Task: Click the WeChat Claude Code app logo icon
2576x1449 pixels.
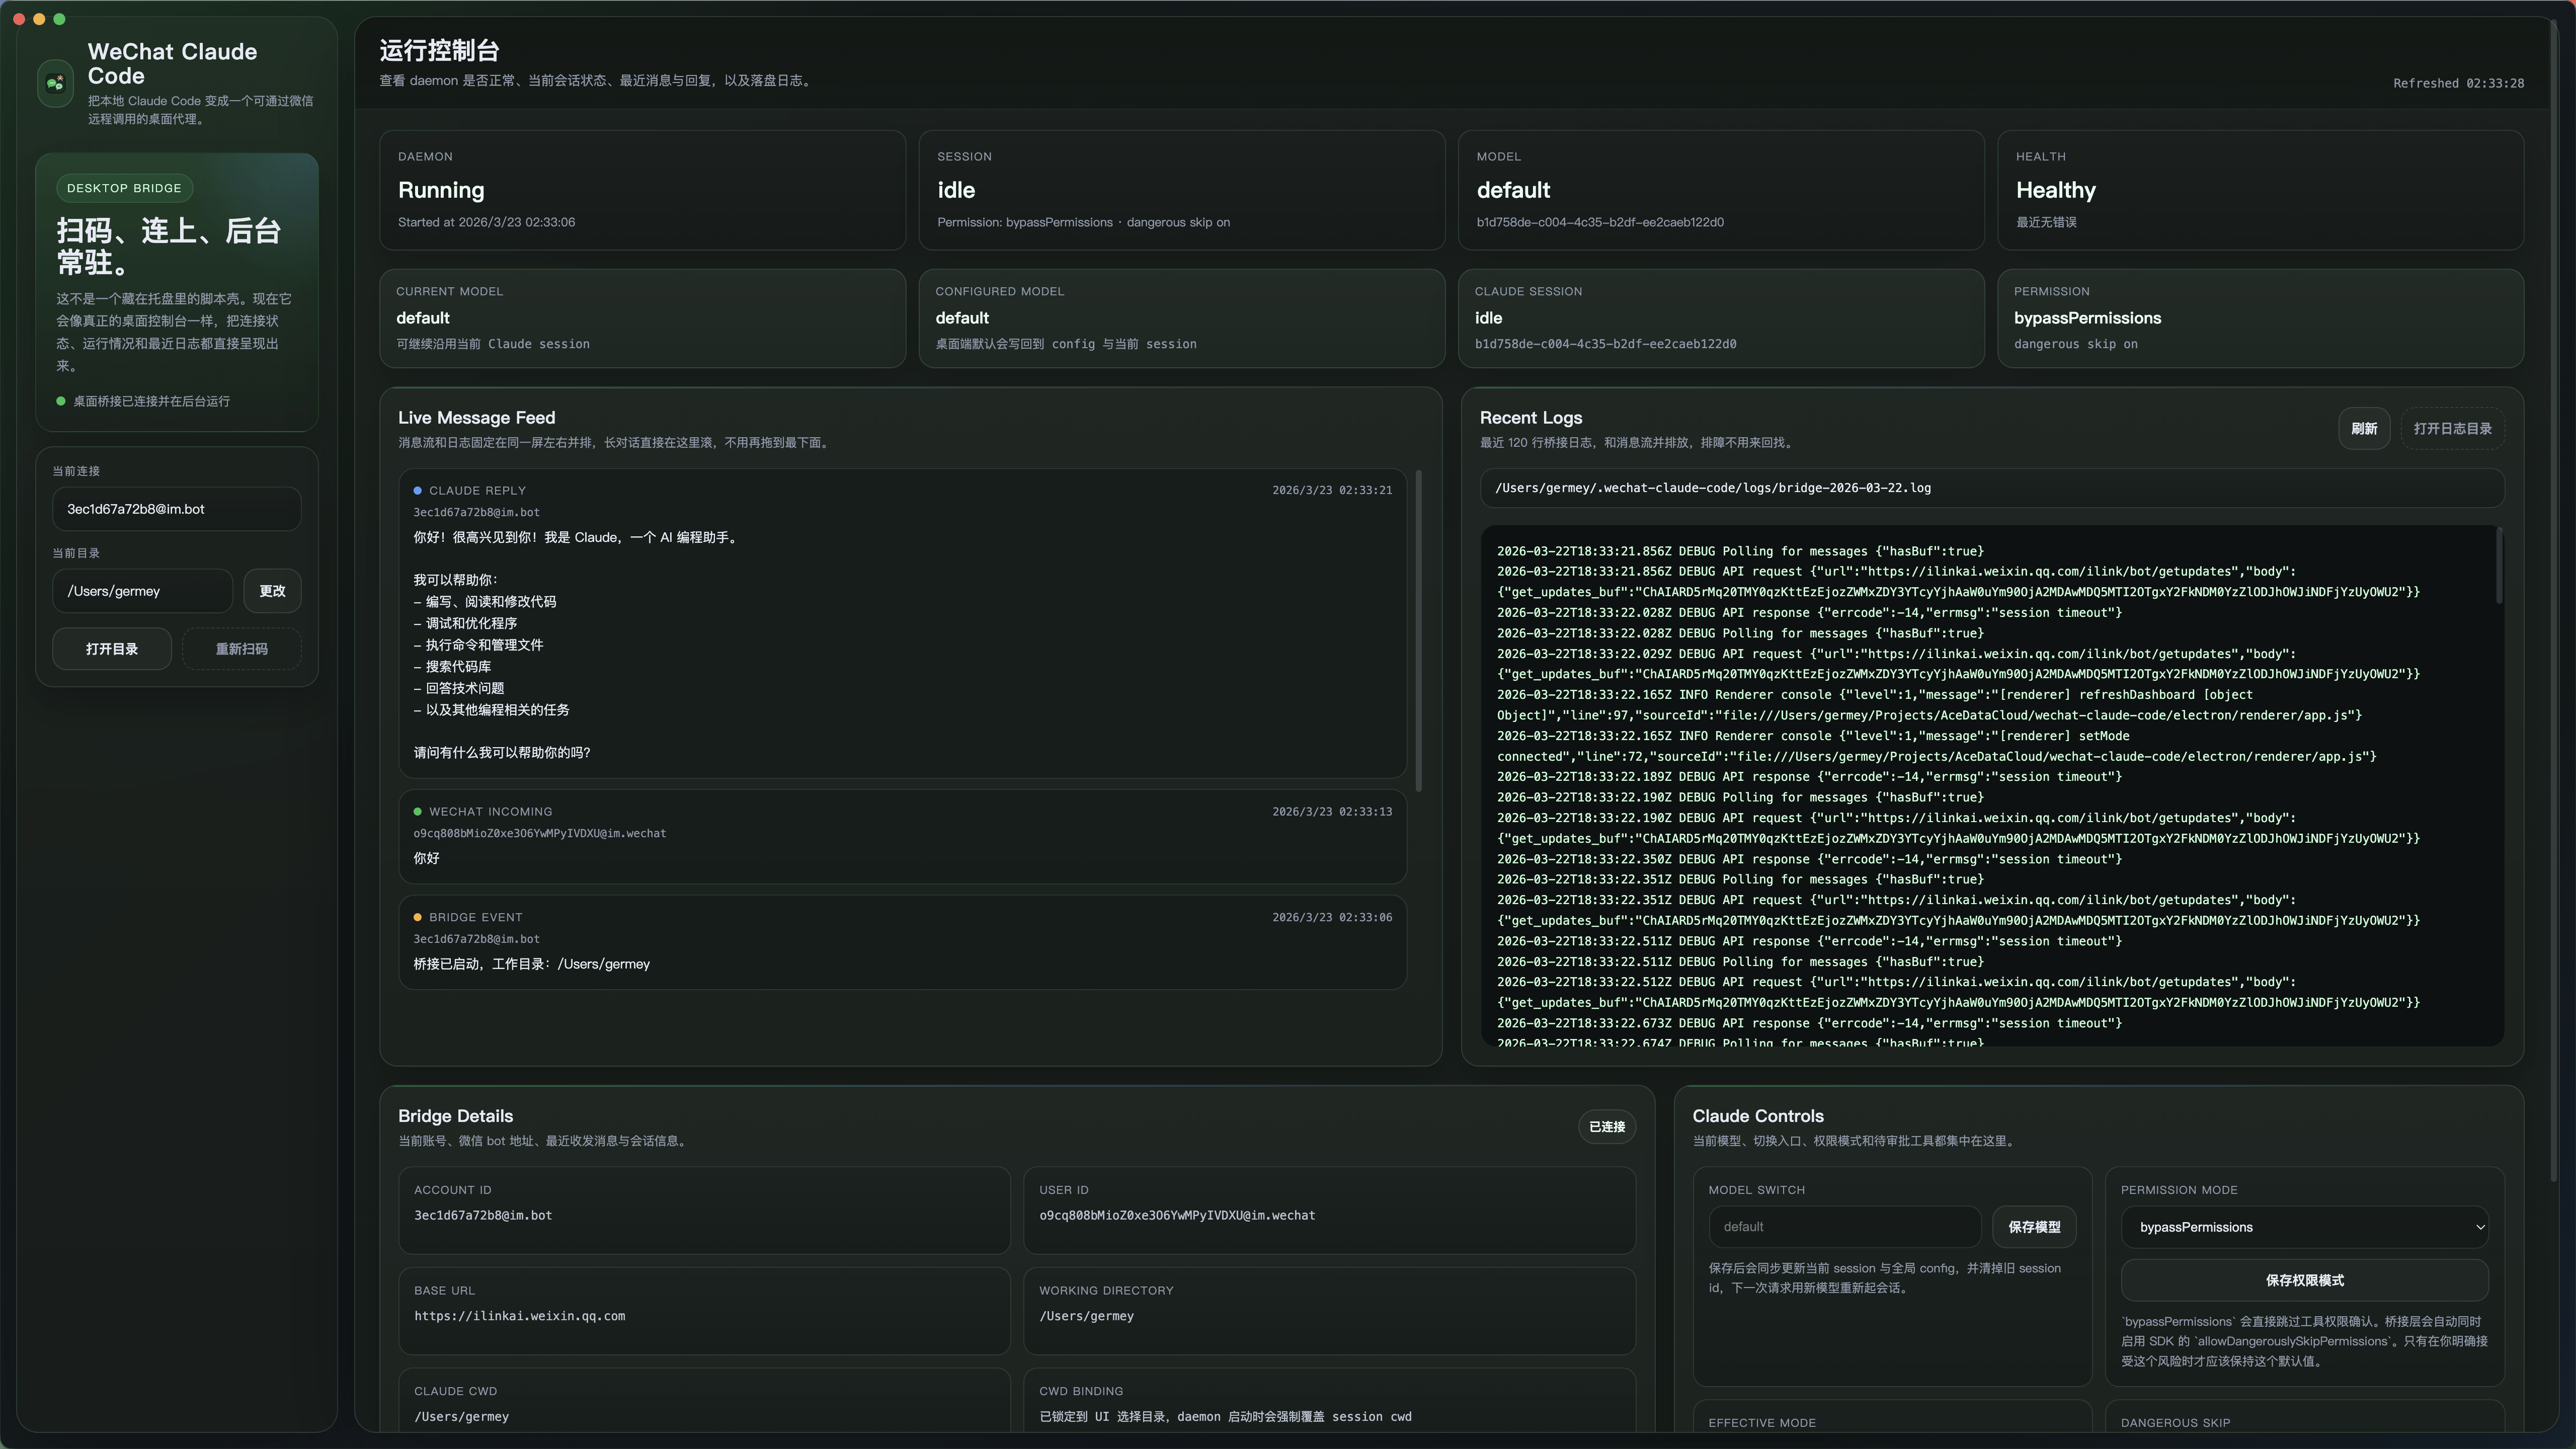Action: pyautogui.click(x=55, y=83)
